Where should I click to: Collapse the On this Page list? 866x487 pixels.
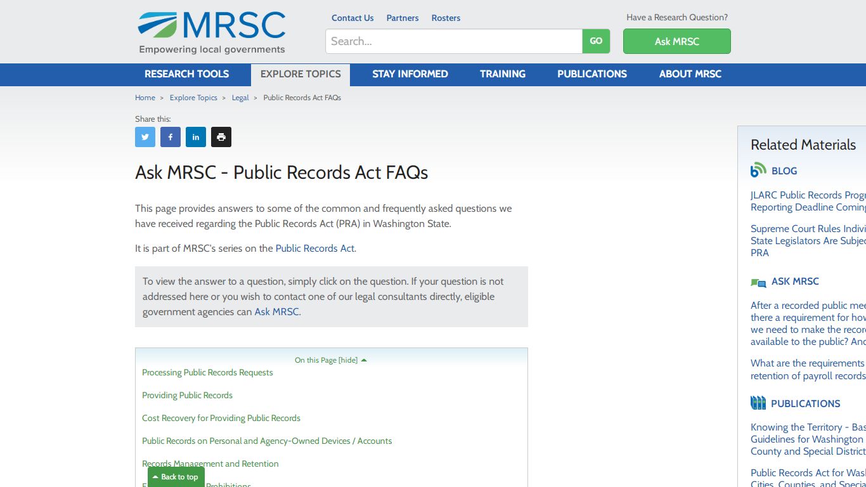331,360
